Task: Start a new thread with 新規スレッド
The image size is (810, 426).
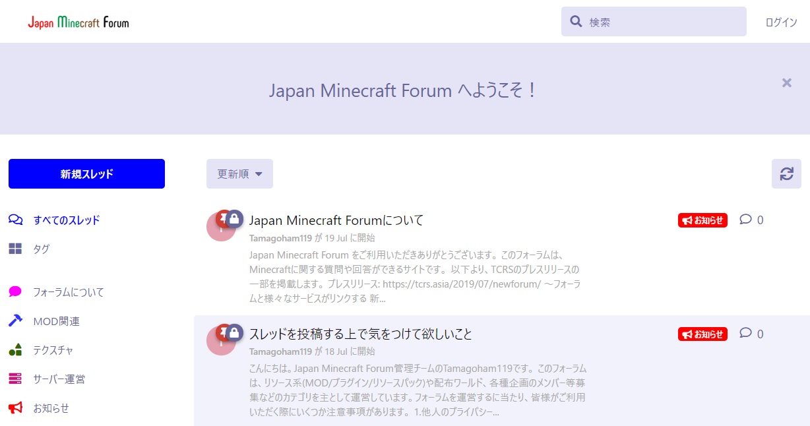Action: click(x=86, y=174)
